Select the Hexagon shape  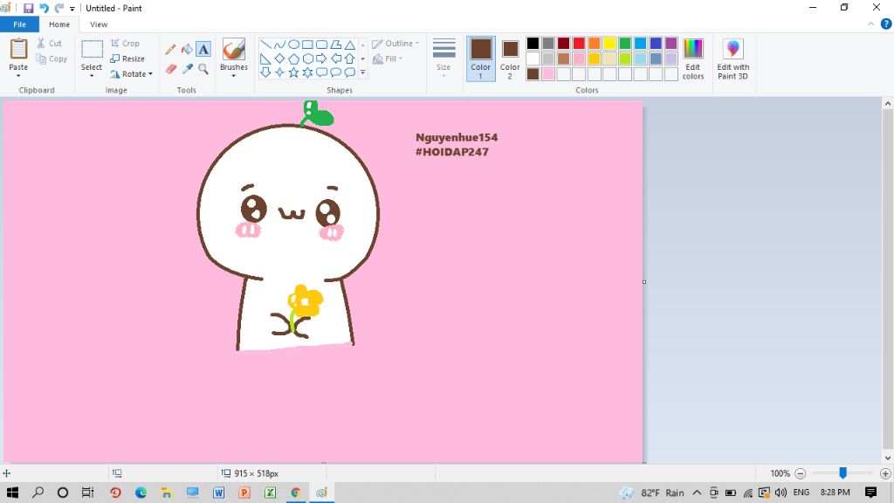click(x=307, y=59)
